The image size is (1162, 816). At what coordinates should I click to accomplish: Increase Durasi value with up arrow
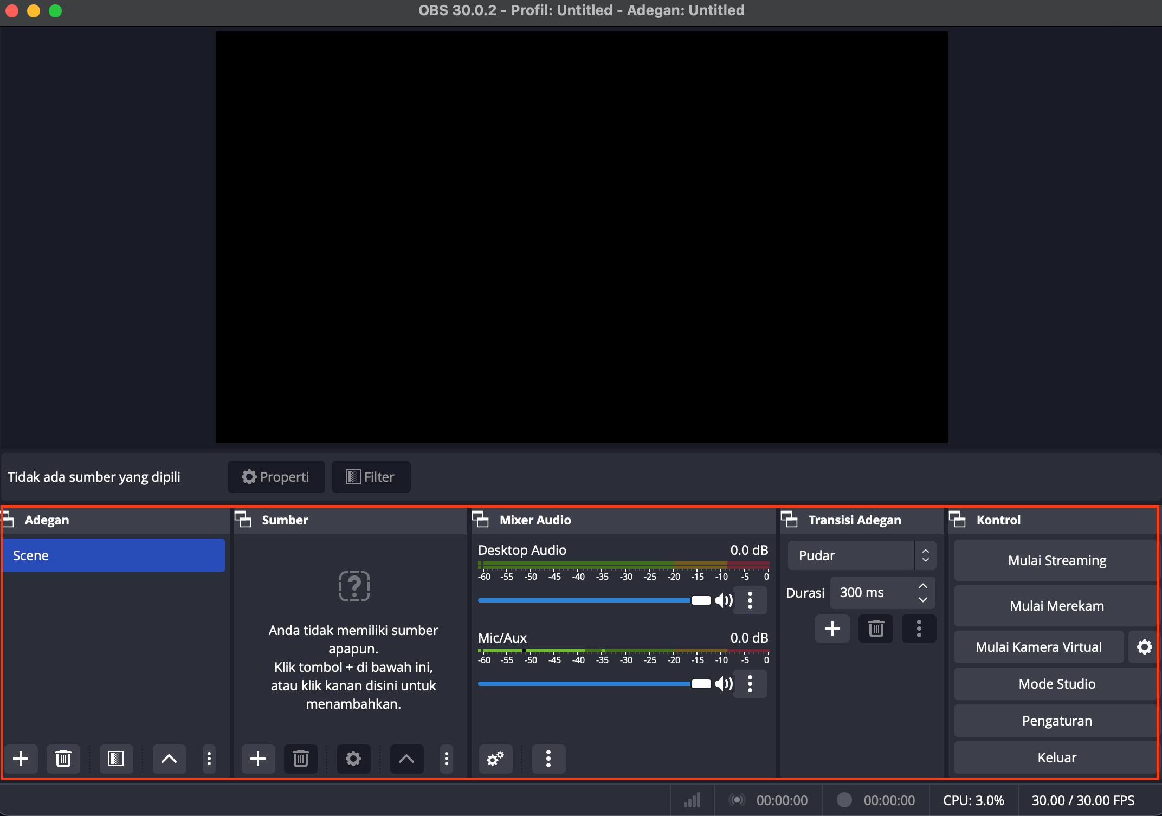(923, 586)
